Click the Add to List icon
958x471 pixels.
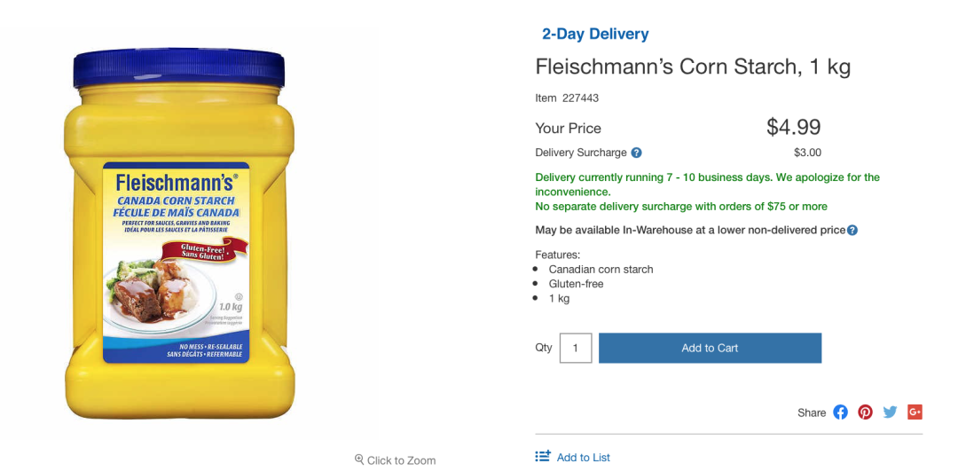[x=543, y=457]
